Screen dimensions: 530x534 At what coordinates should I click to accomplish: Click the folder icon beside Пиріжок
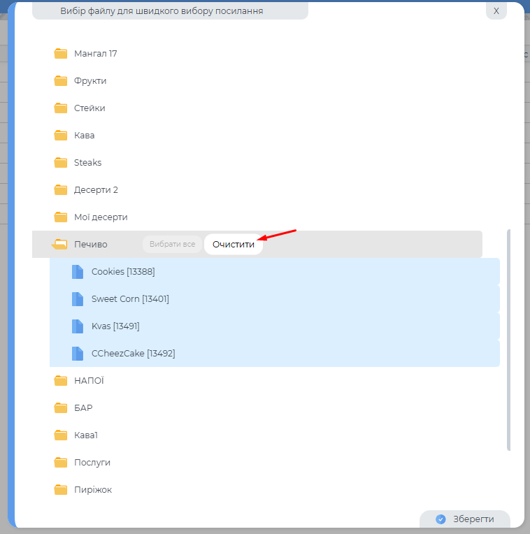click(61, 490)
